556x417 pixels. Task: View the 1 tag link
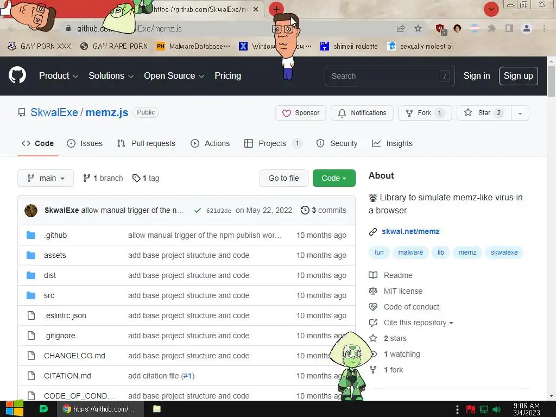click(146, 178)
